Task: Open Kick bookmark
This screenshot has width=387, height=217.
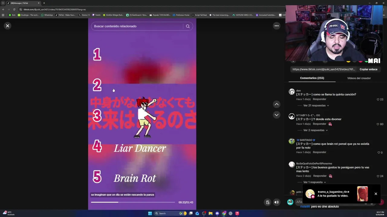Action: pos(12,15)
